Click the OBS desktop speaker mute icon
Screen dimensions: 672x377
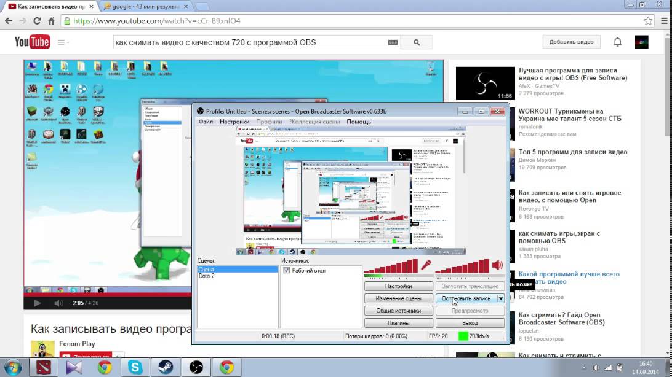(x=498, y=265)
